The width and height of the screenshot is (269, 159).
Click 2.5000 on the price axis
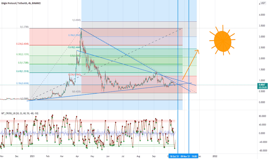click(262, 47)
